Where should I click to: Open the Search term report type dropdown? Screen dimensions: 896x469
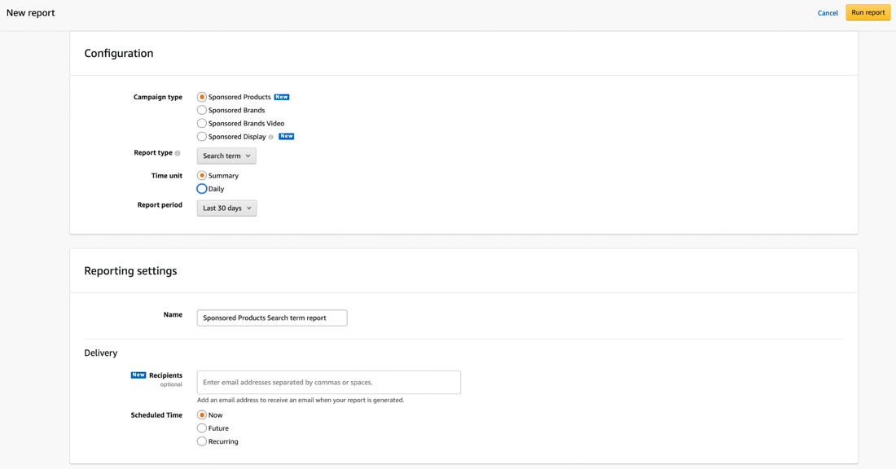pyautogui.click(x=226, y=156)
